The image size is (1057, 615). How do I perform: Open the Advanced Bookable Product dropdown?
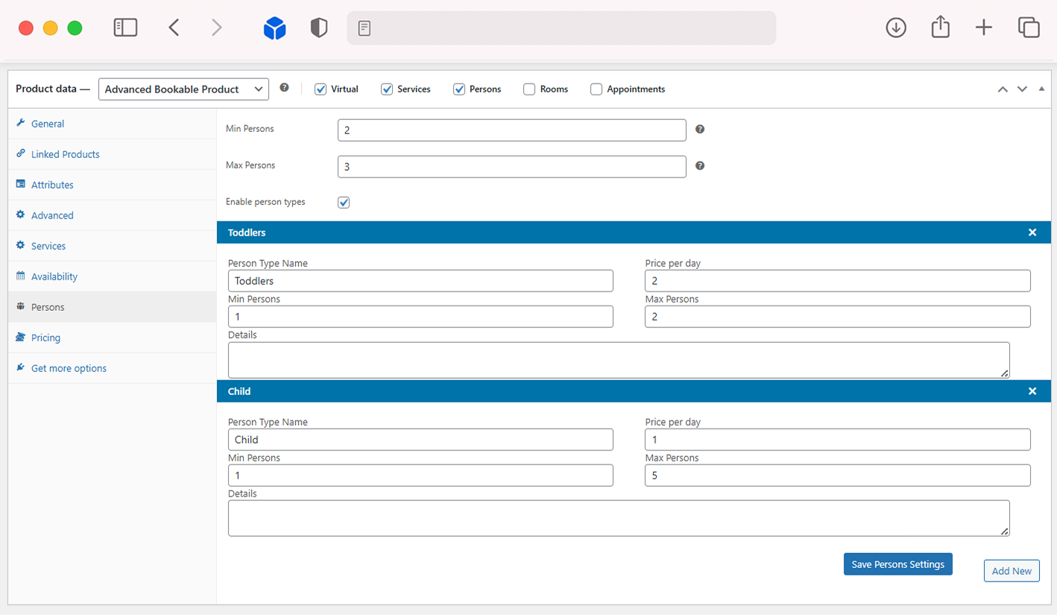pyautogui.click(x=183, y=89)
